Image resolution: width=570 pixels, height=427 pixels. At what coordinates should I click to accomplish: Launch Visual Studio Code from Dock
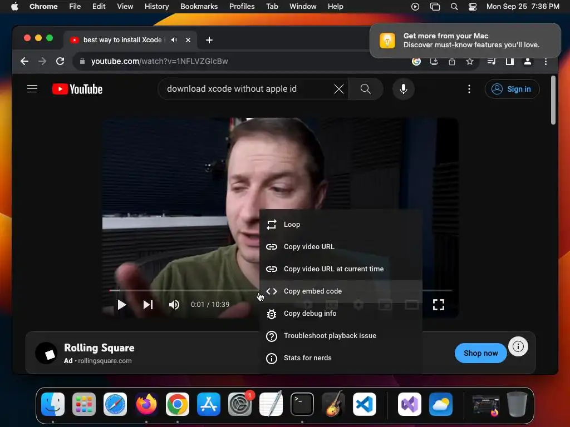tap(364, 404)
